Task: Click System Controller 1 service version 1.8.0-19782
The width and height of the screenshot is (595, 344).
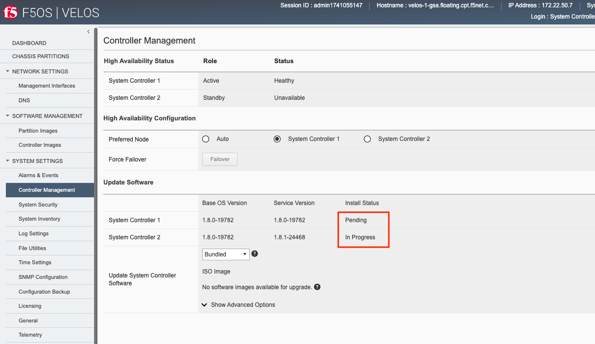Action: (x=289, y=220)
